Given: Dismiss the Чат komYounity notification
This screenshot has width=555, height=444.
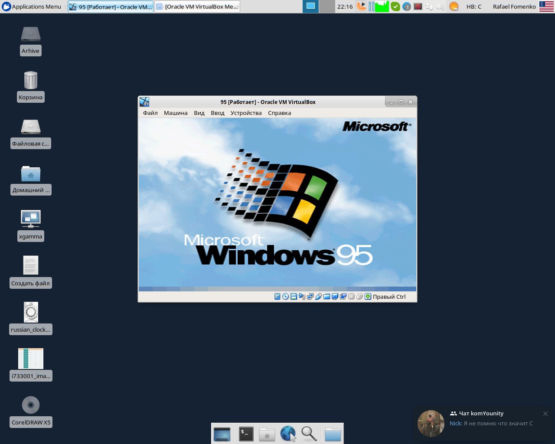Looking at the screenshot, I should pos(545,414).
